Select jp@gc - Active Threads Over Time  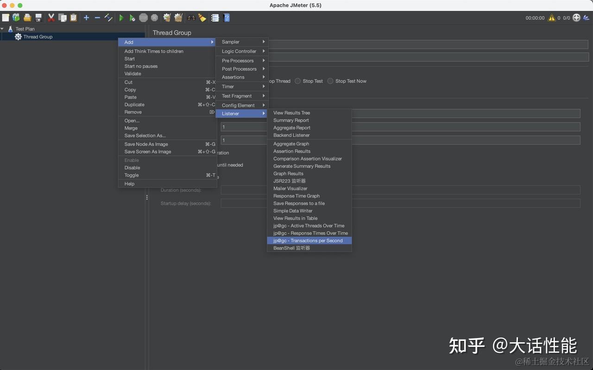point(309,226)
